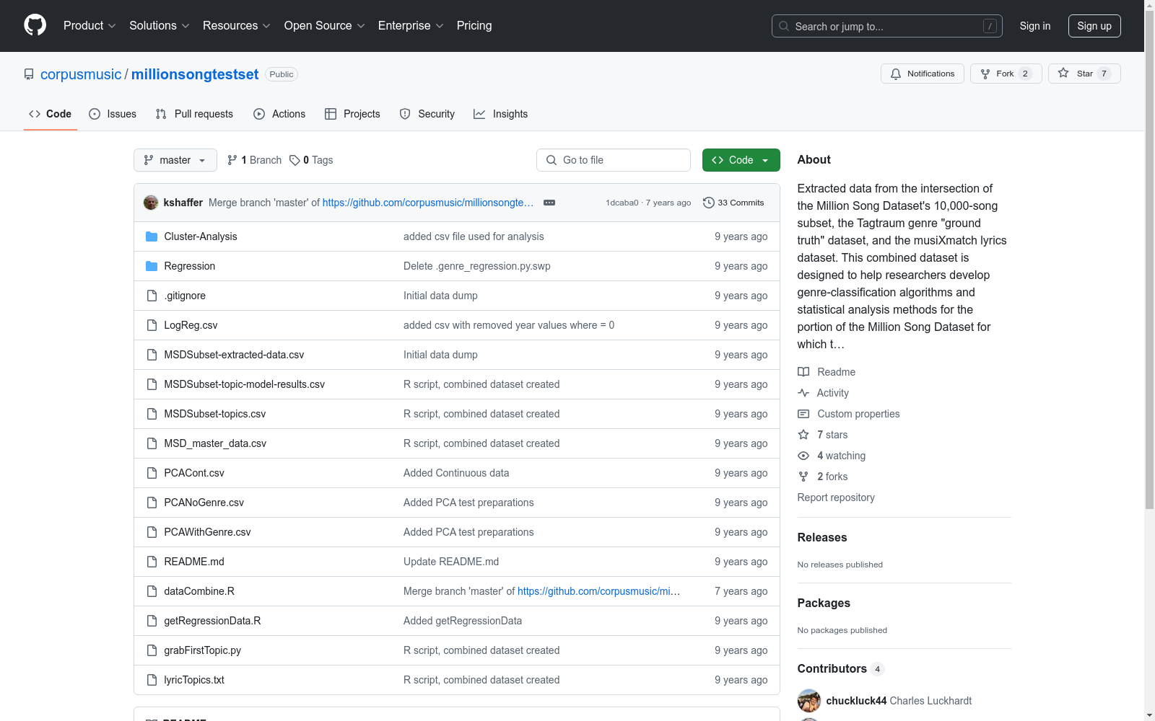Open commit 'Update README.md'

(451, 562)
